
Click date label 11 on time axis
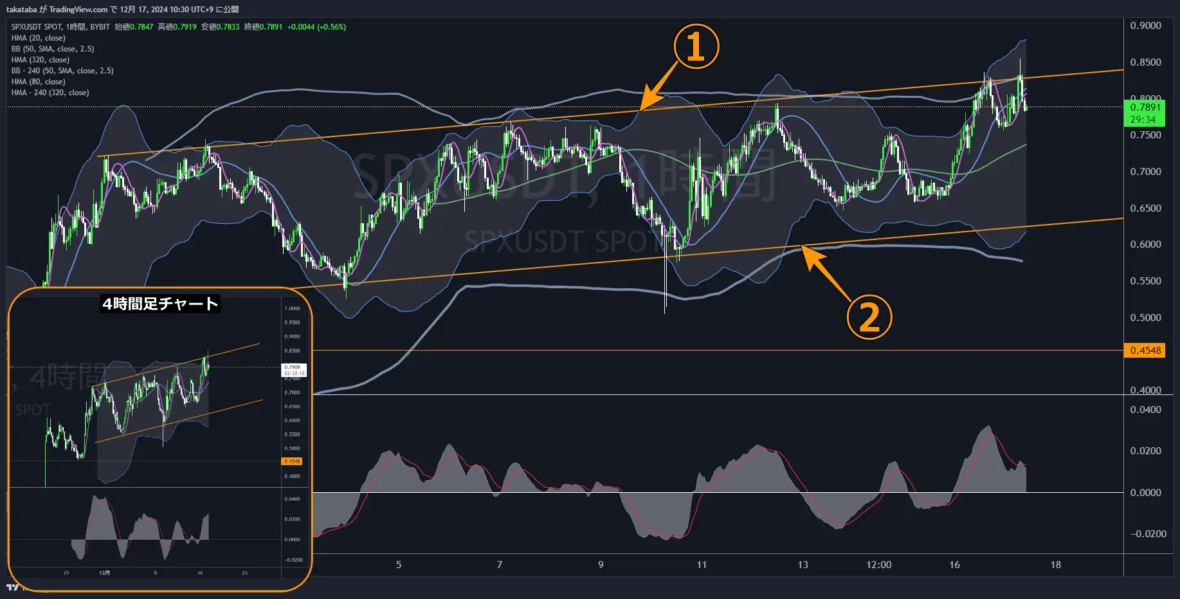tap(702, 565)
